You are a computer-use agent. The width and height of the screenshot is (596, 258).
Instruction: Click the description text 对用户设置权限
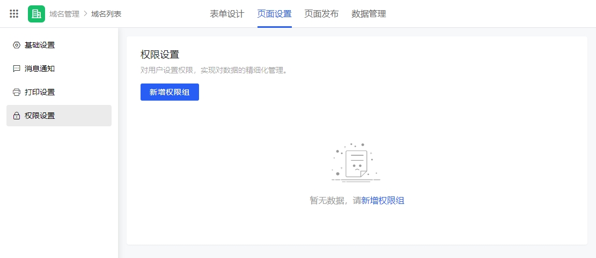pyautogui.click(x=213, y=71)
